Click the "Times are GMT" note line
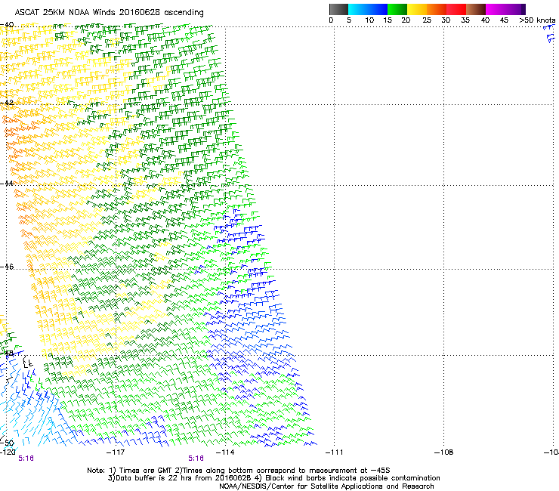 click(239, 471)
